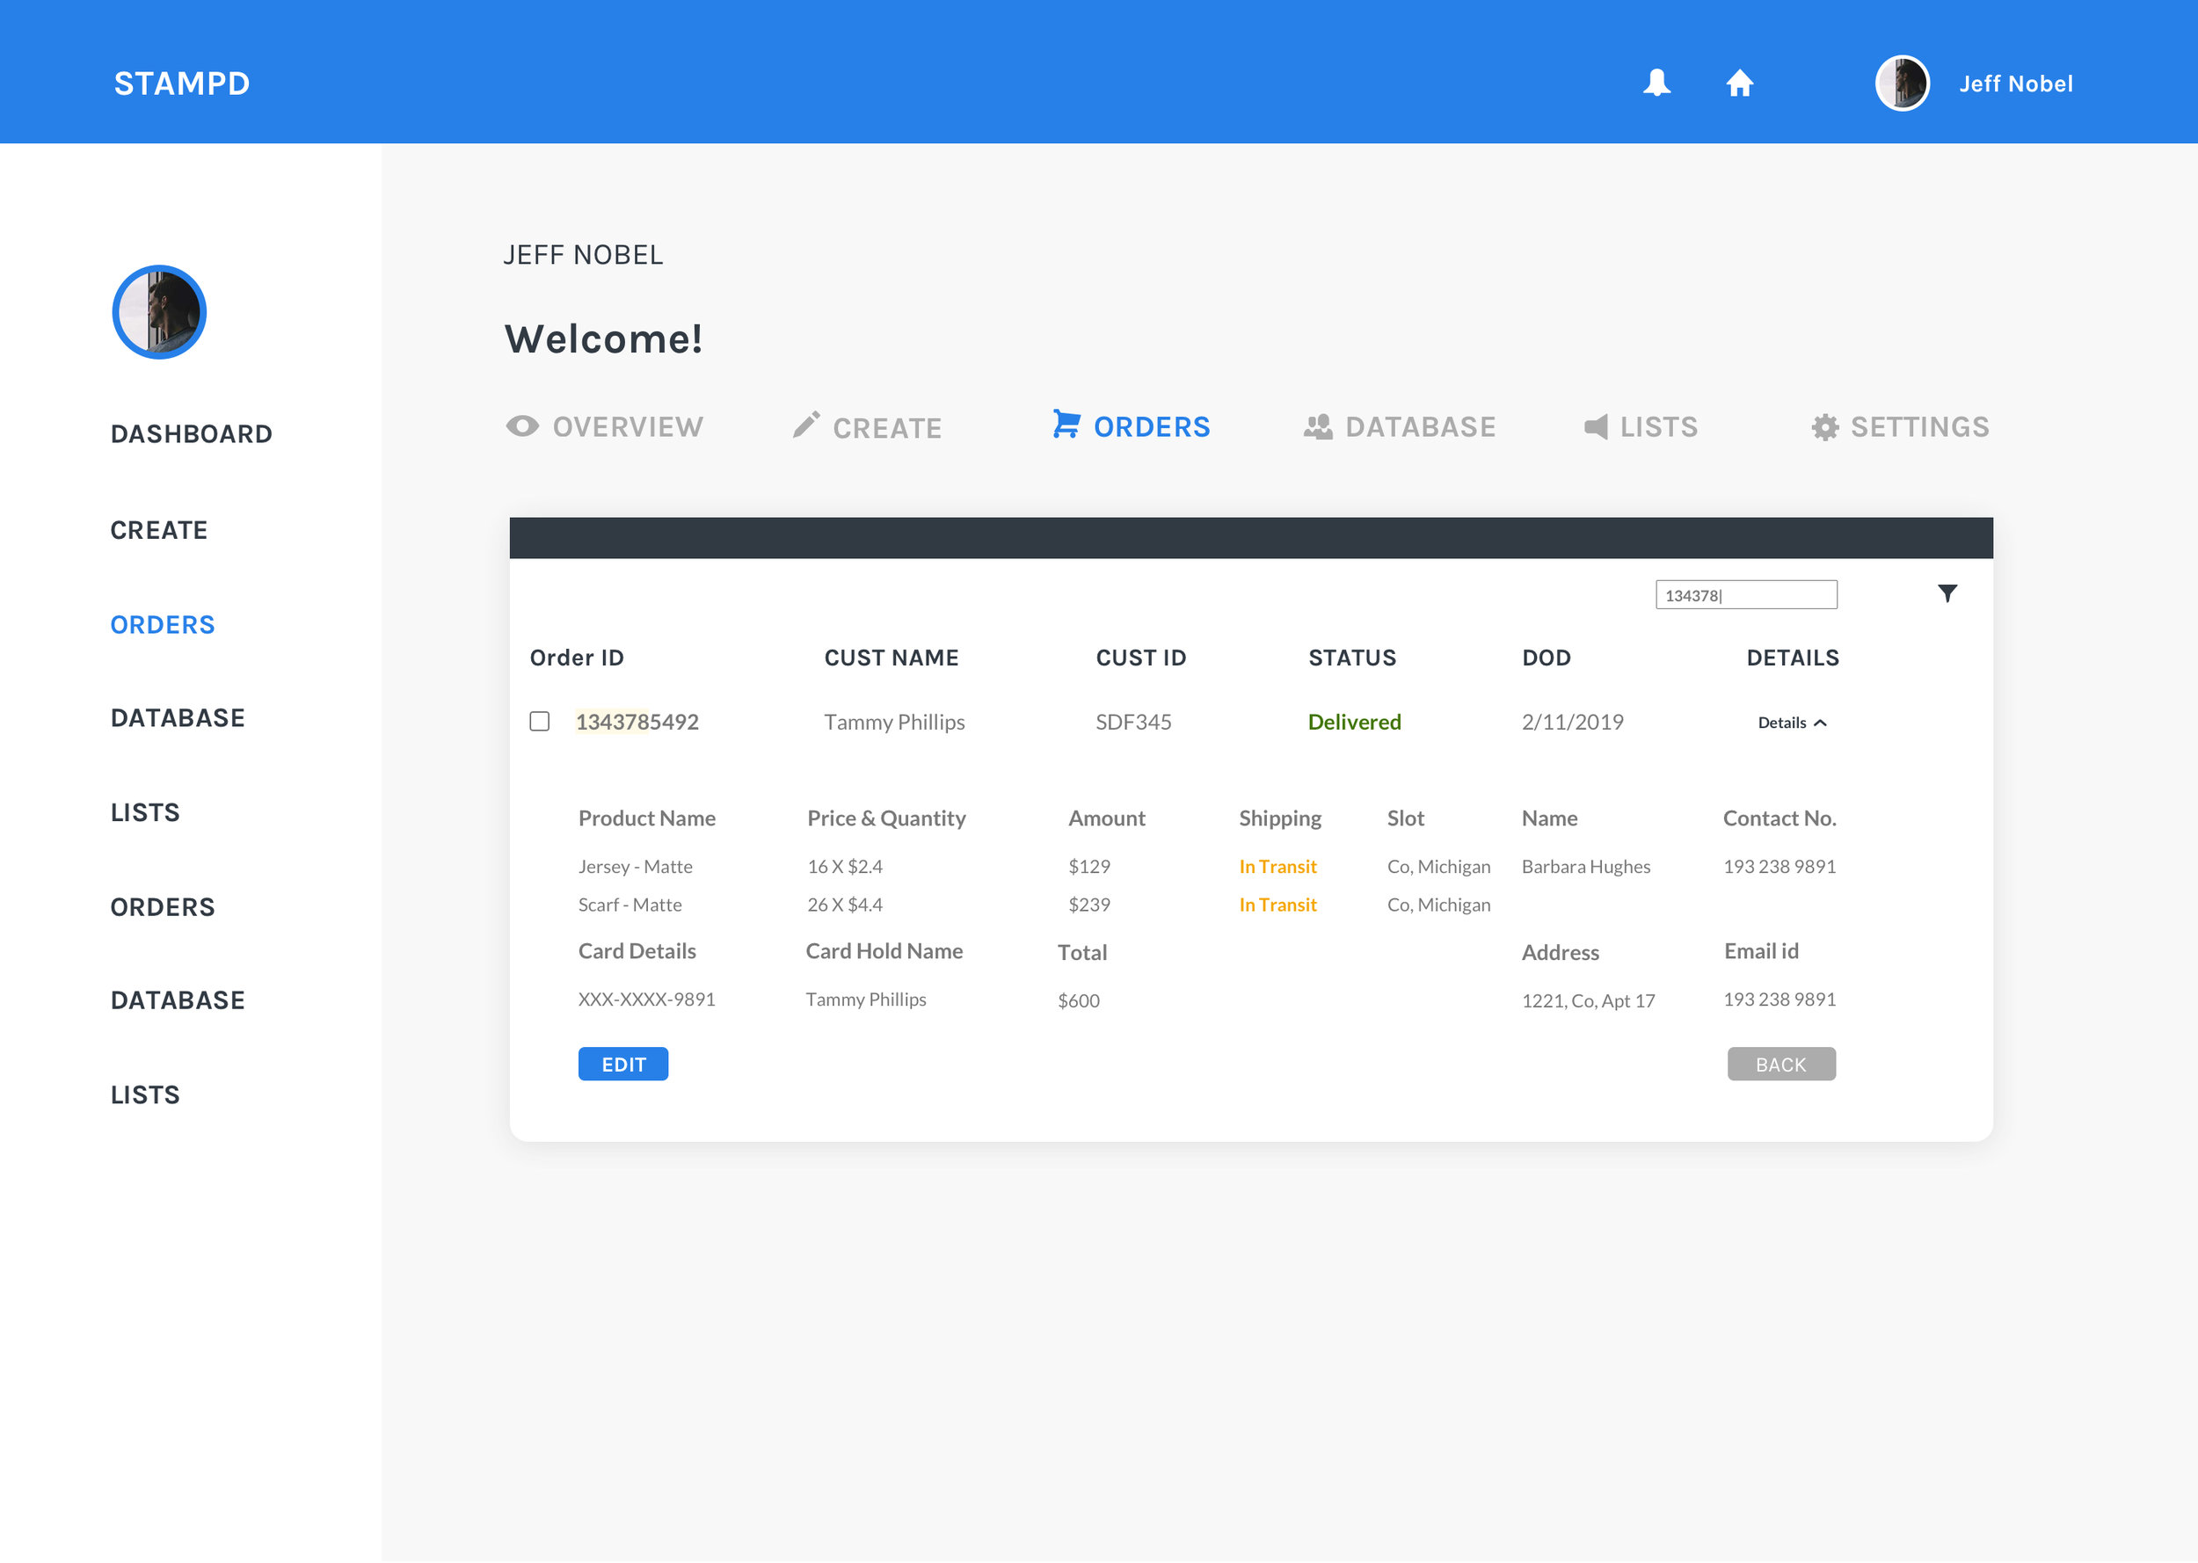Go to home via house icon
This screenshot has width=2198, height=1563.
coord(1739,83)
